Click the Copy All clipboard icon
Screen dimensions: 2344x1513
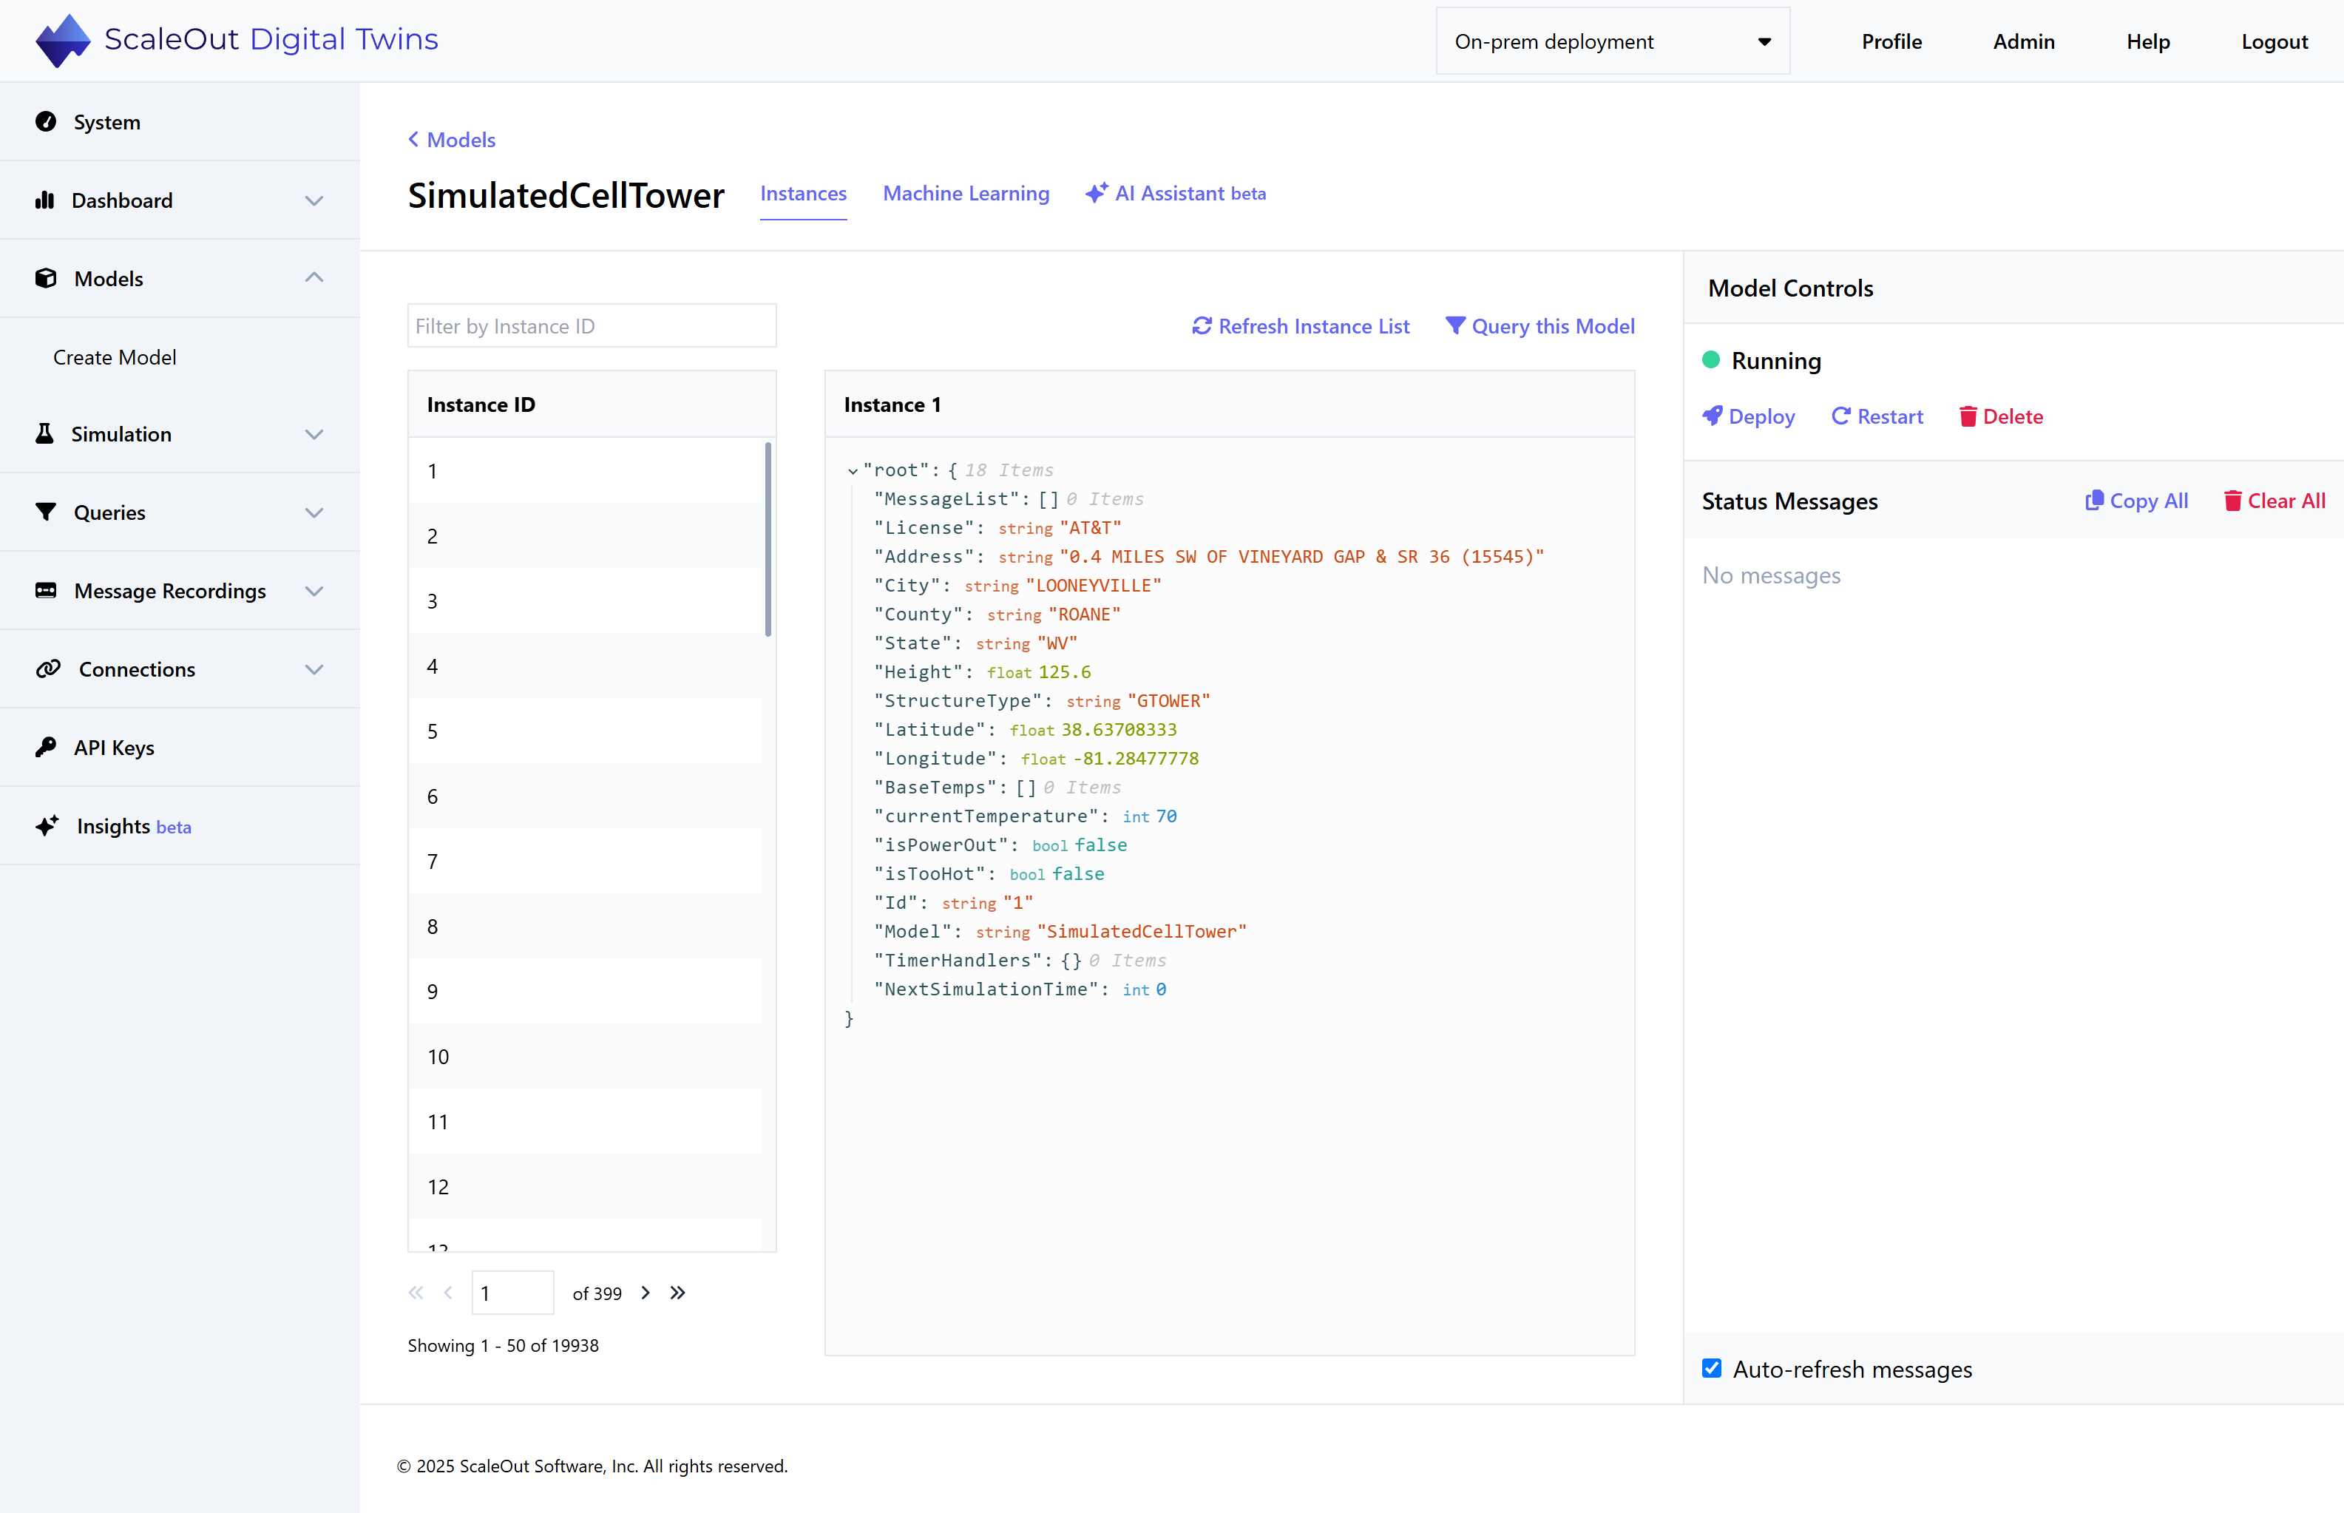point(2093,501)
